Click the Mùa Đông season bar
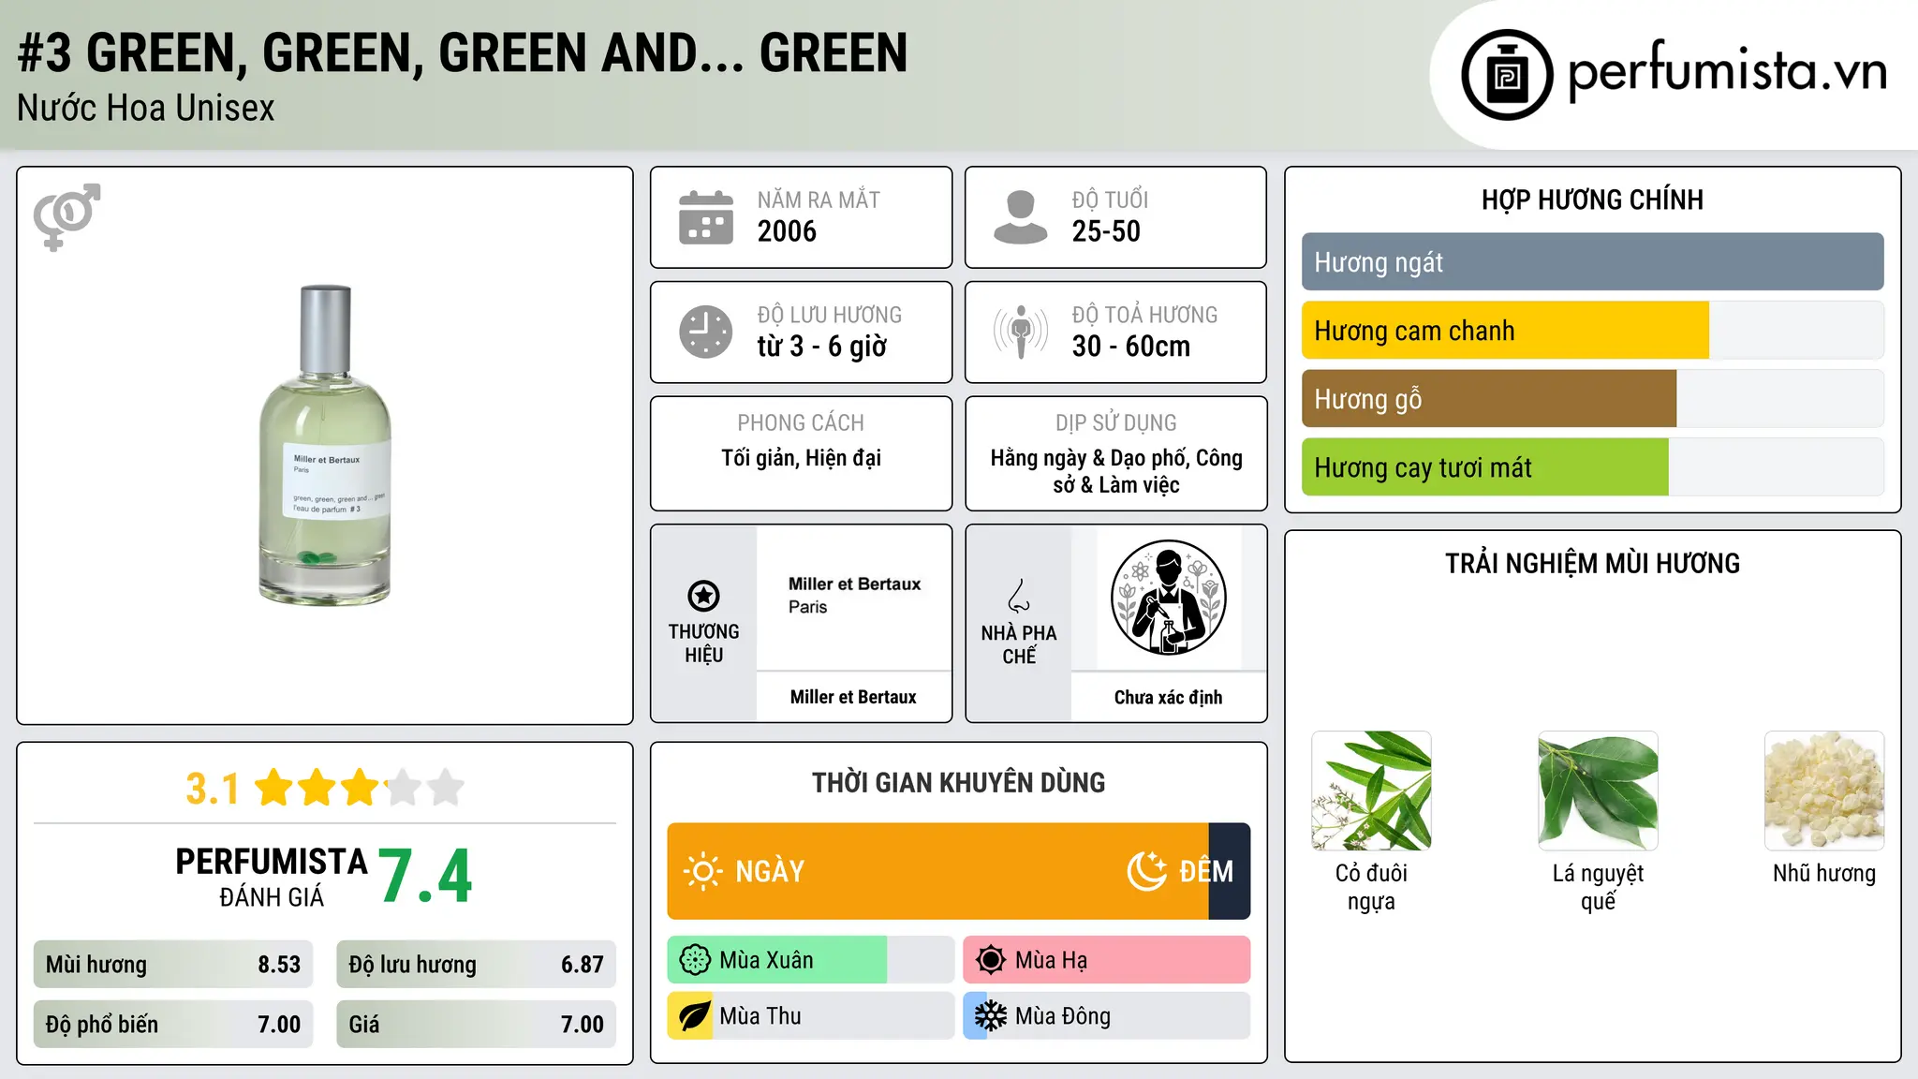This screenshot has height=1079, width=1918. (x=1107, y=1016)
